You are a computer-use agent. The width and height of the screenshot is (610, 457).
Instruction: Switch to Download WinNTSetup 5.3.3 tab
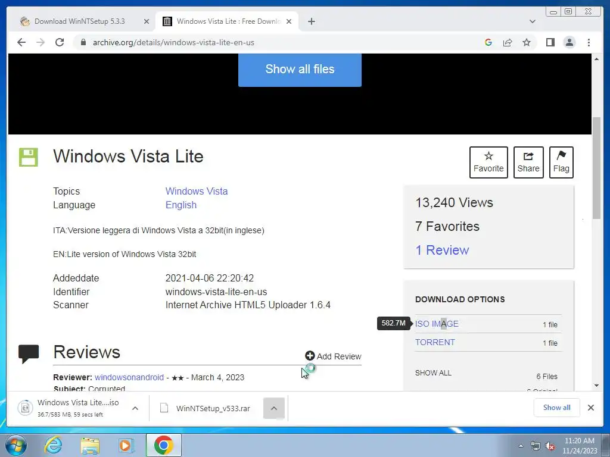pyautogui.click(x=80, y=21)
